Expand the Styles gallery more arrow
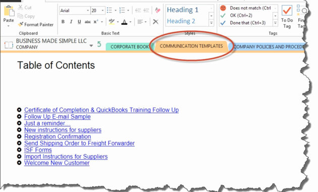Screen dimensions: 318x192 pos(211,23)
